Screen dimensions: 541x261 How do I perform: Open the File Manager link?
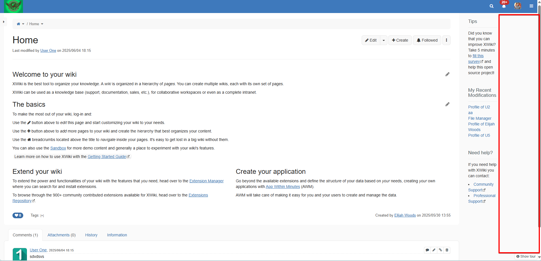(x=480, y=118)
